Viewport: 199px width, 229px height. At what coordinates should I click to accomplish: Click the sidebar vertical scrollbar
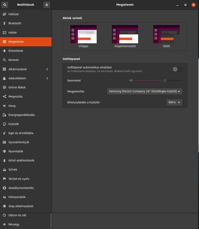pyautogui.click(x=51, y=220)
